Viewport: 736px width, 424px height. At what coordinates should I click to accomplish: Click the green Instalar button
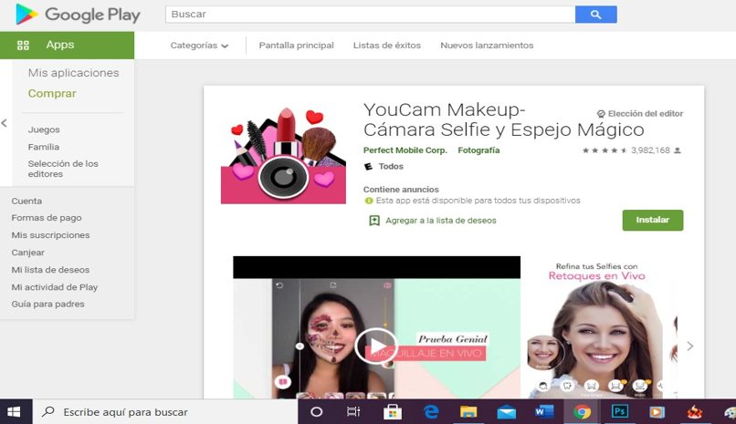pos(652,220)
